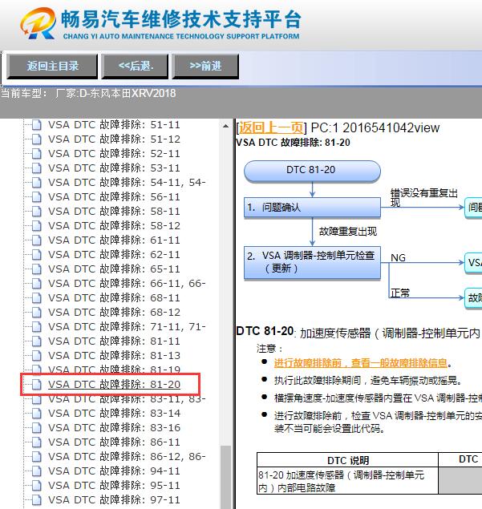Go back with the <<后退 button

[x=135, y=67]
